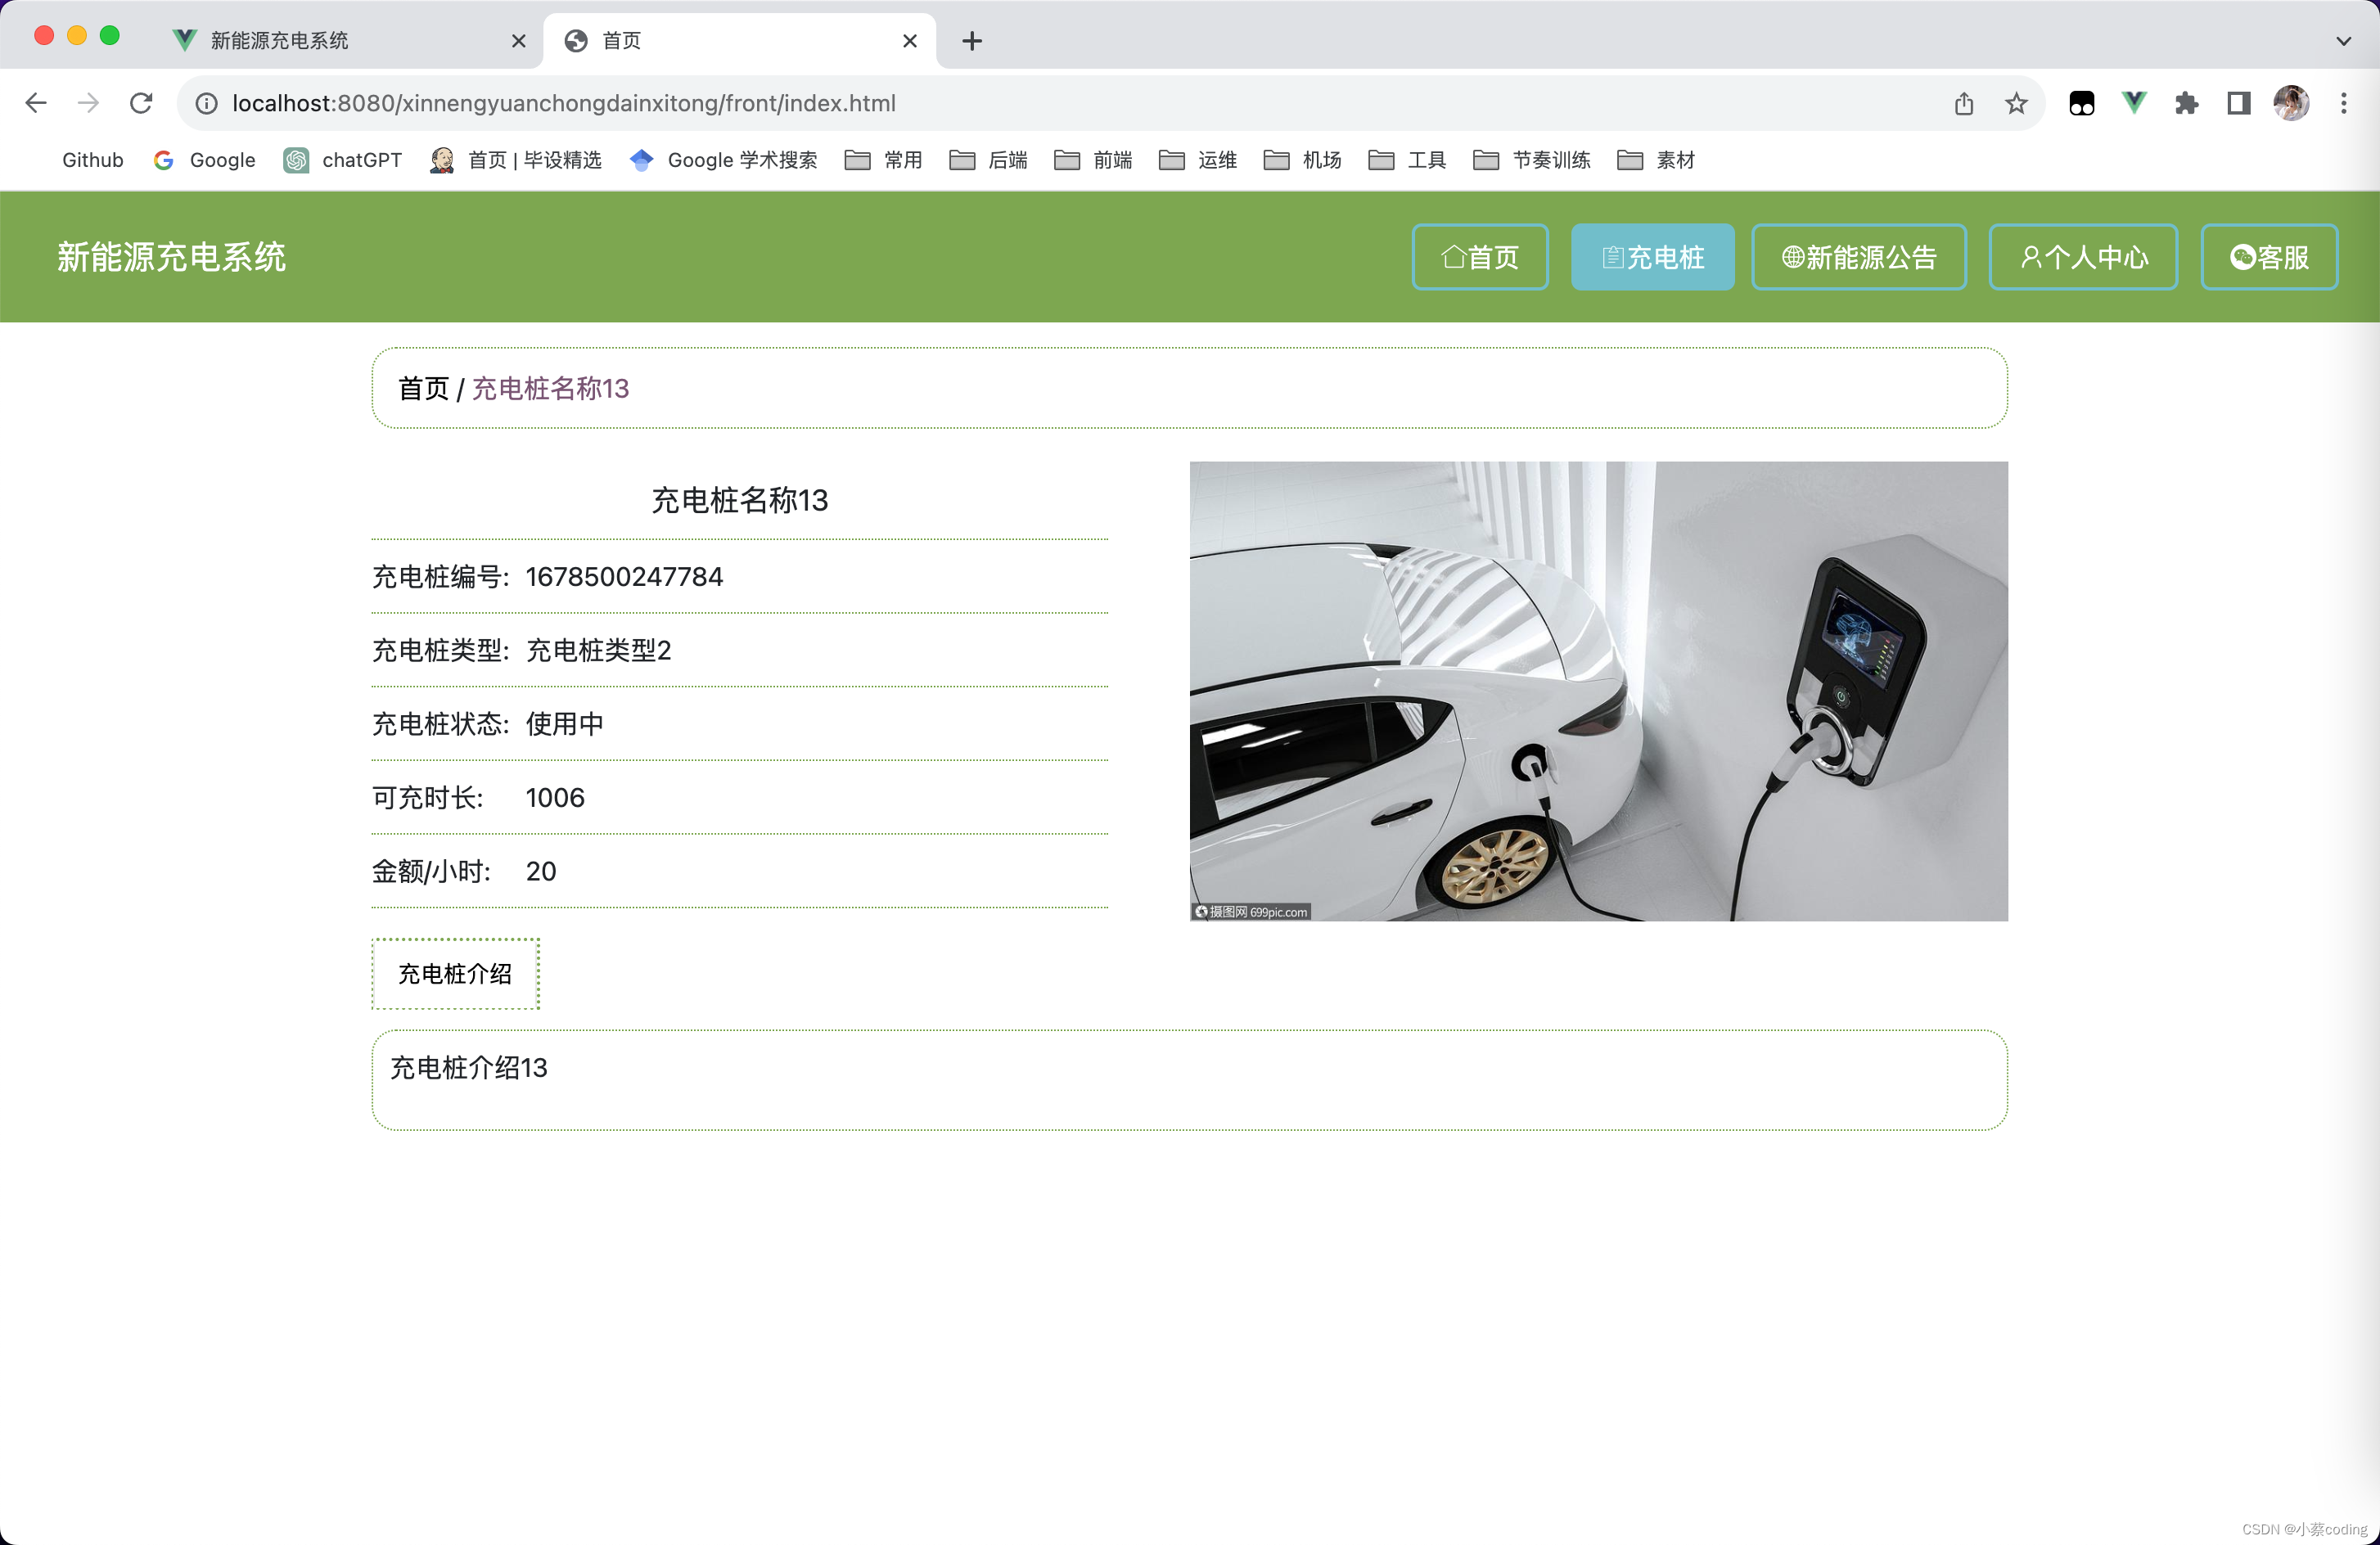
Task: Open the Vue devtools extension icon
Action: coord(2134,103)
